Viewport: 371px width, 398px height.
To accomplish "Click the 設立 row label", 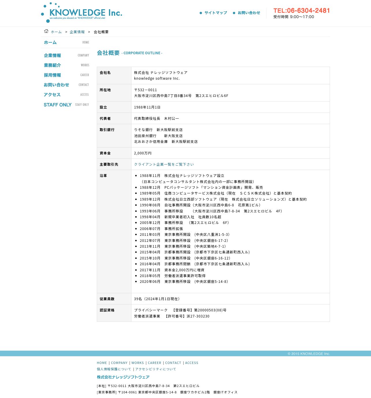I will click(103, 107).
